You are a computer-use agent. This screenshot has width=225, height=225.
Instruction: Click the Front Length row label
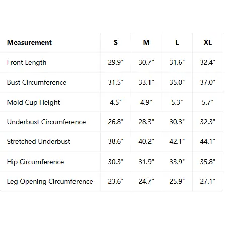[27, 62]
